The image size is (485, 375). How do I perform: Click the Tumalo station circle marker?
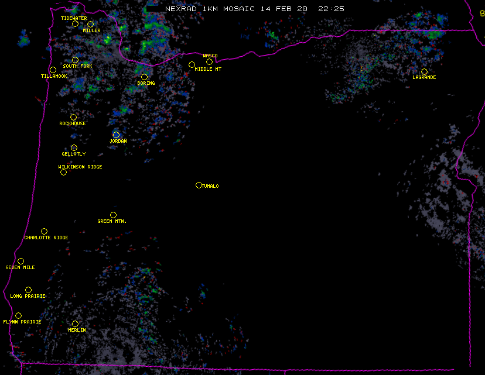(x=199, y=185)
